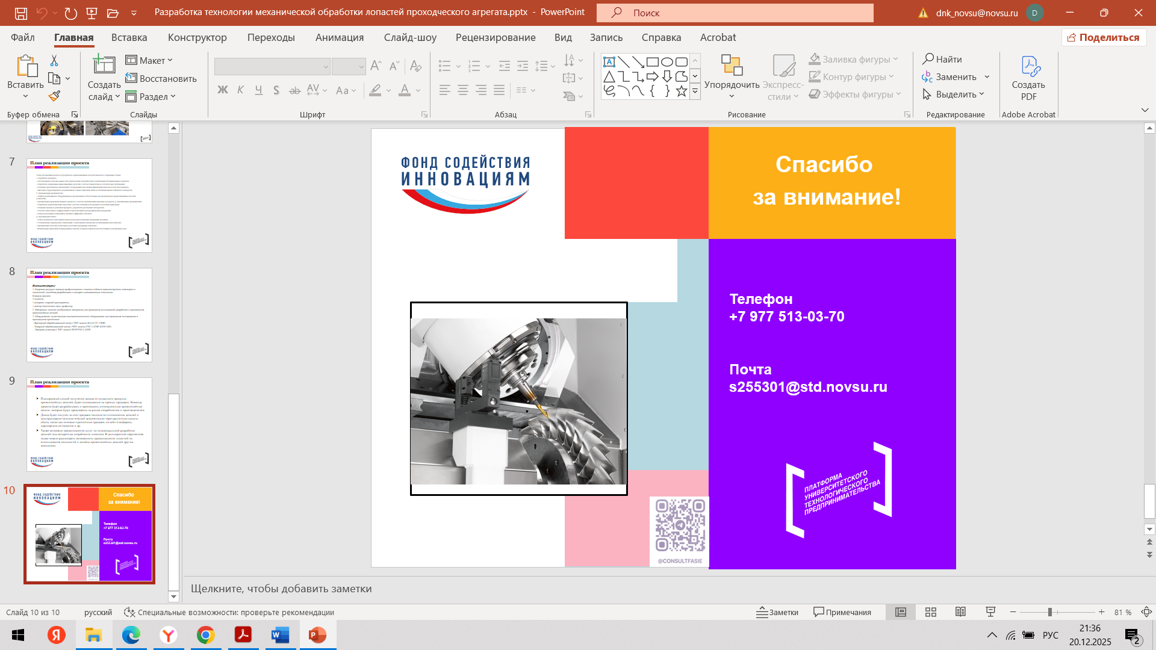This screenshot has width=1156, height=650.
Task: Click Fit slide to window icon
Action: pos(1146,612)
